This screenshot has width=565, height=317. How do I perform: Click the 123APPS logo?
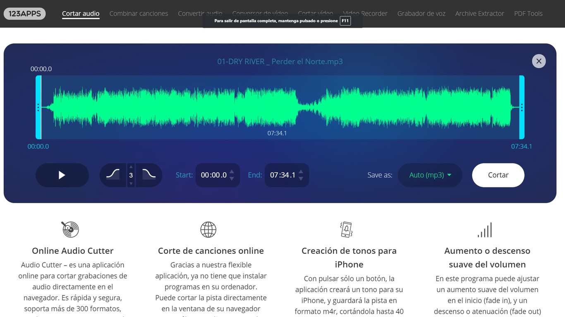(24, 13)
